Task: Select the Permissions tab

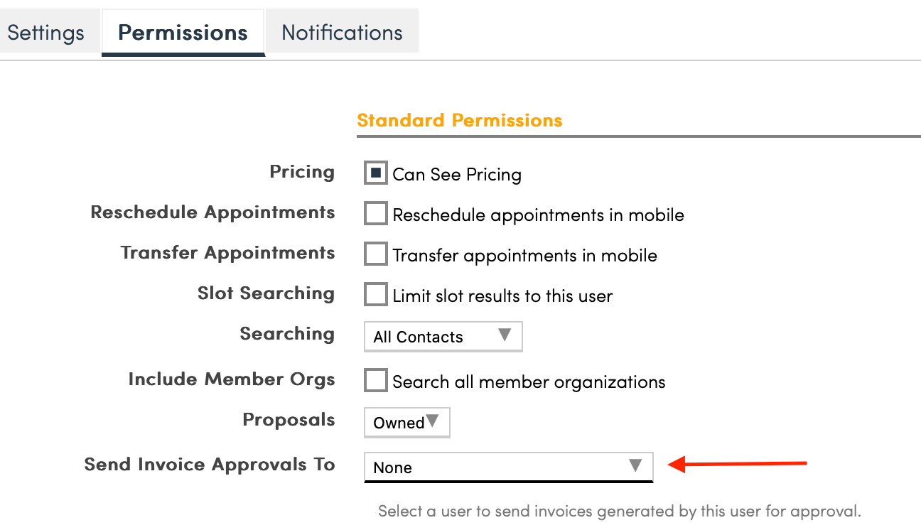Action: (x=183, y=33)
